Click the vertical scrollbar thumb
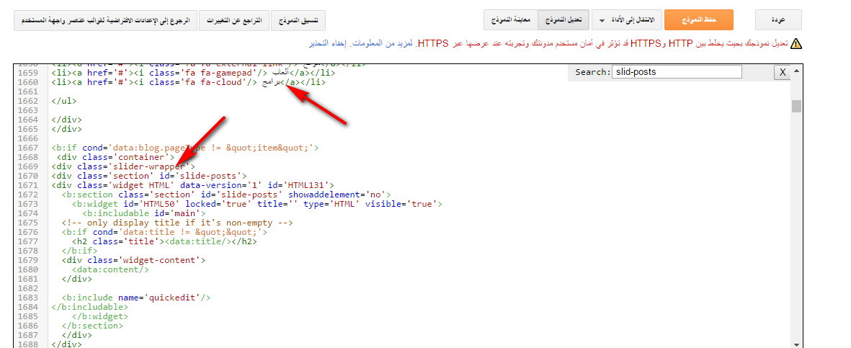This screenshot has width=851, height=348. click(x=796, y=107)
